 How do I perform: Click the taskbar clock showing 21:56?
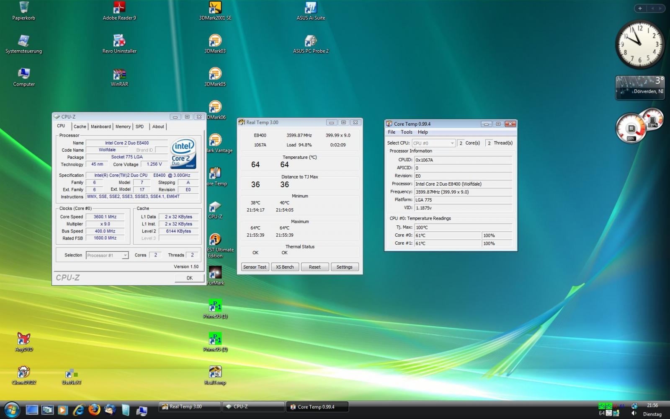[652, 406]
